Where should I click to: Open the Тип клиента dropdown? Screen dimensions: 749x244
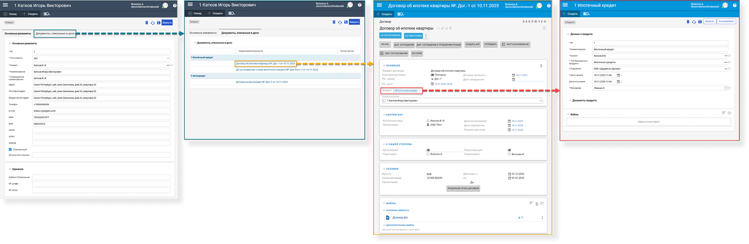pyautogui.click(x=168, y=58)
